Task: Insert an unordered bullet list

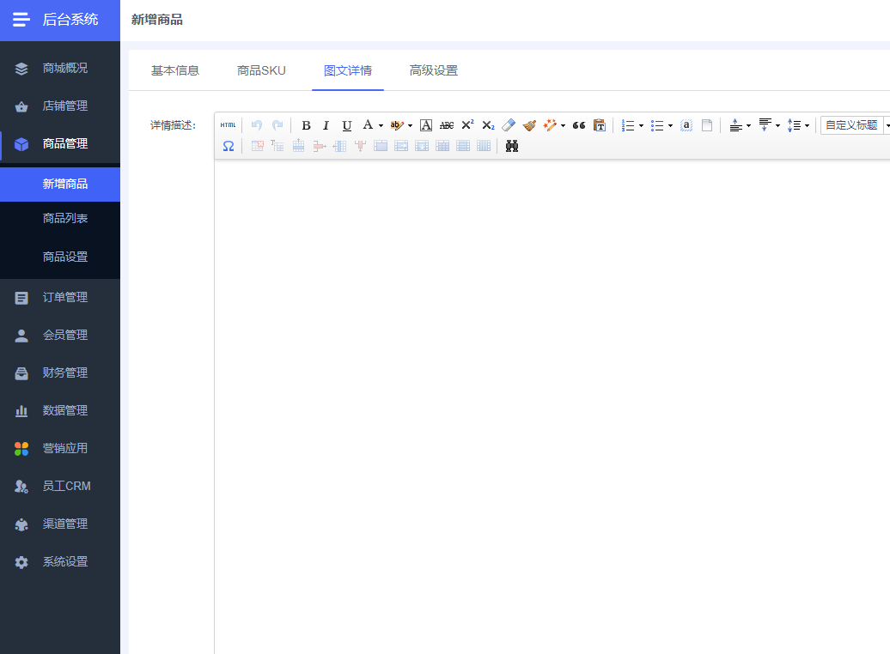Action: 657,125
